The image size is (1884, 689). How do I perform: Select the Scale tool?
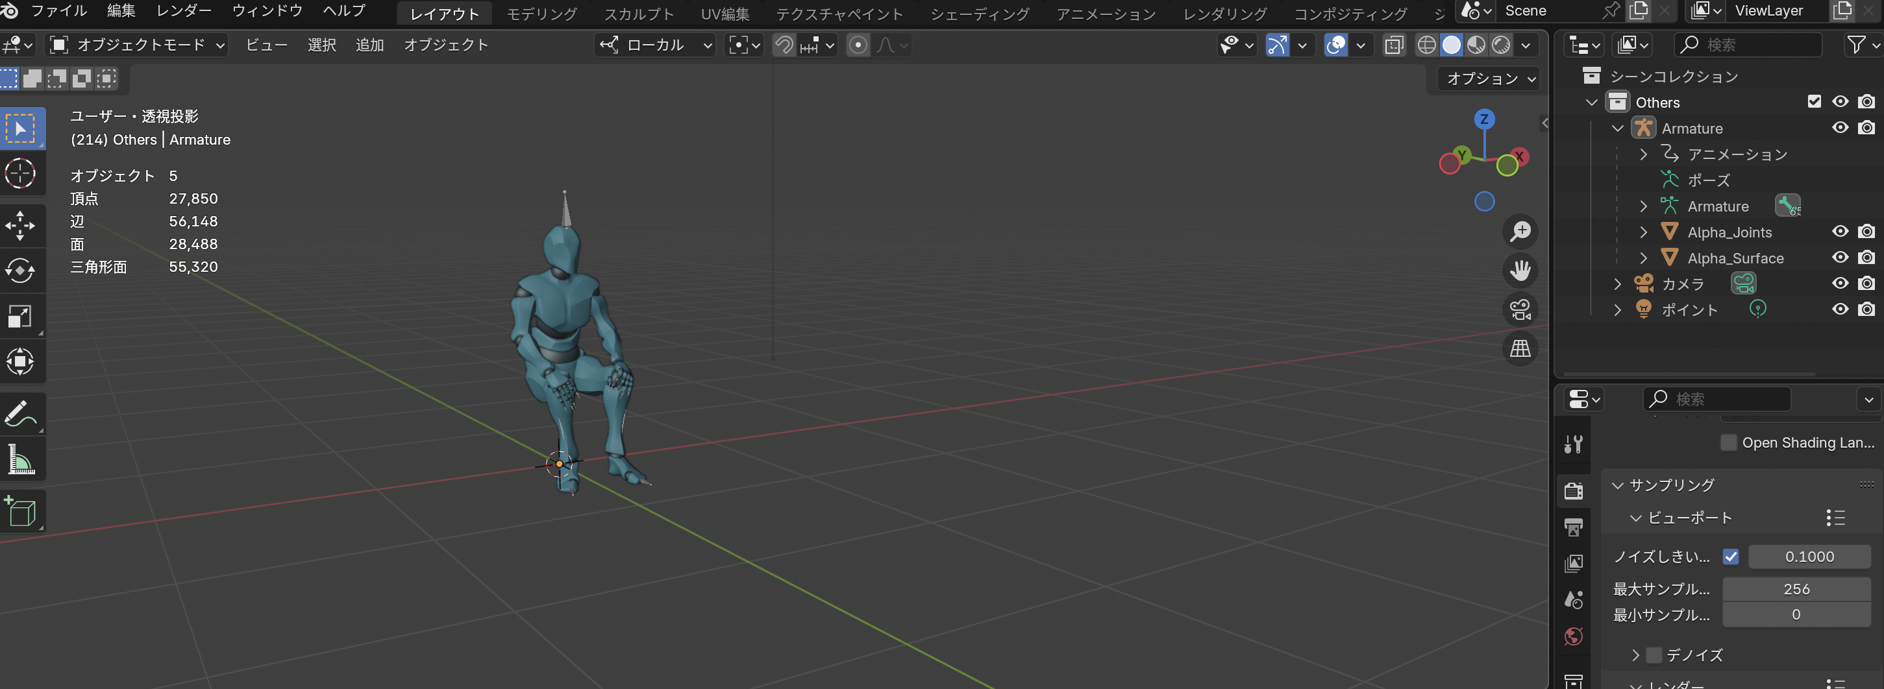coord(19,317)
